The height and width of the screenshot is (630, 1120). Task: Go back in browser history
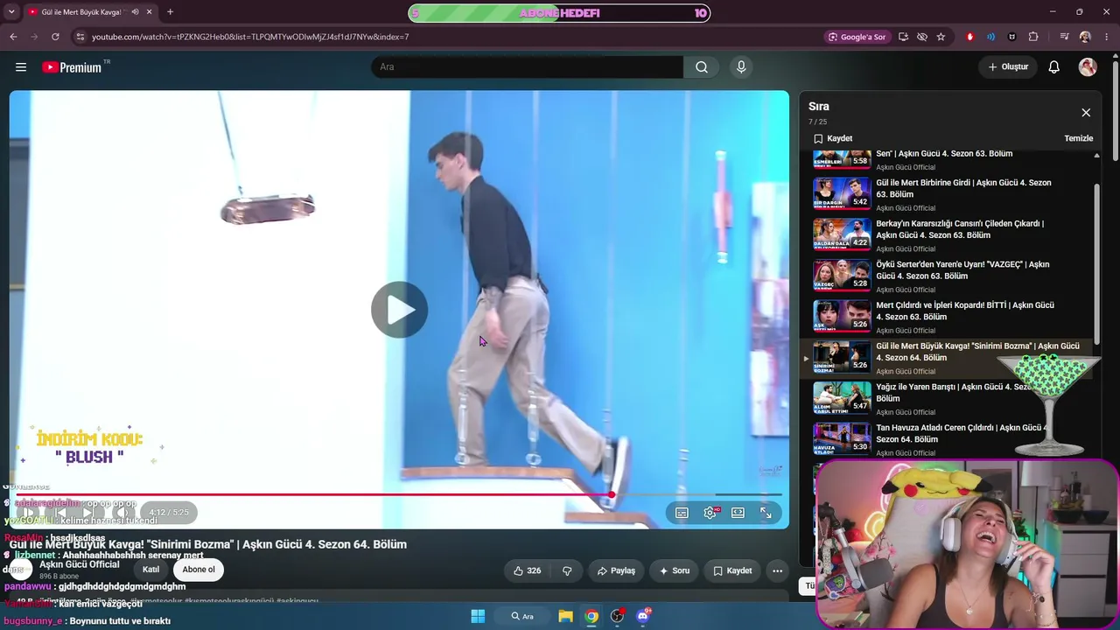point(13,37)
